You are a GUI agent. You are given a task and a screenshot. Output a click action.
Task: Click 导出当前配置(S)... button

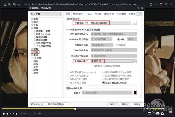(x=56, y=104)
